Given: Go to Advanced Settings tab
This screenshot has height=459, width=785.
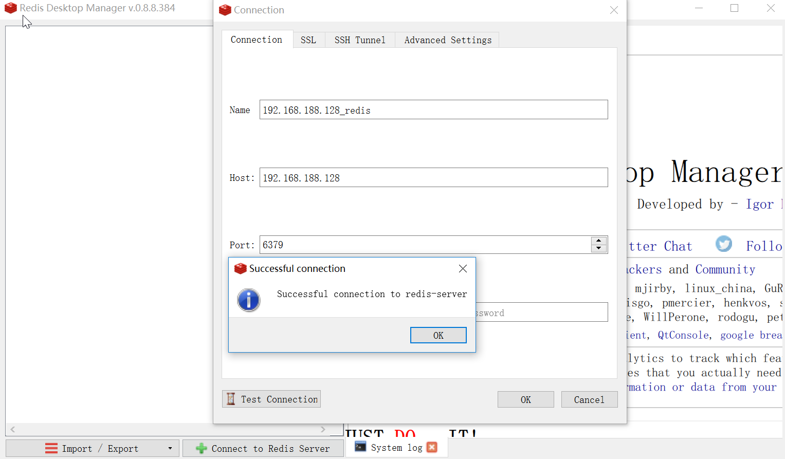Looking at the screenshot, I should (448, 40).
